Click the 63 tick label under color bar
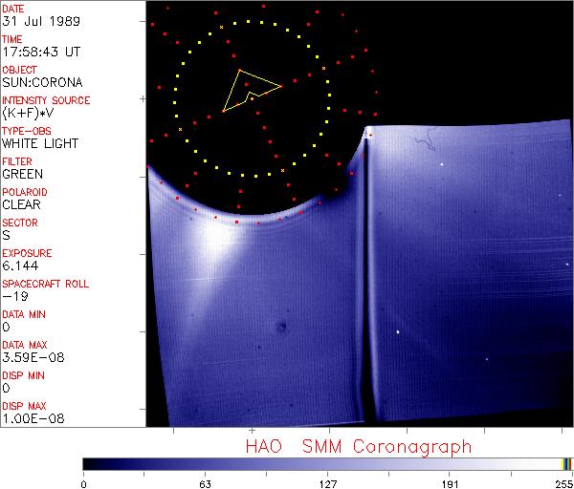Screen dimensions: 574x489 (x=205, y=482)
